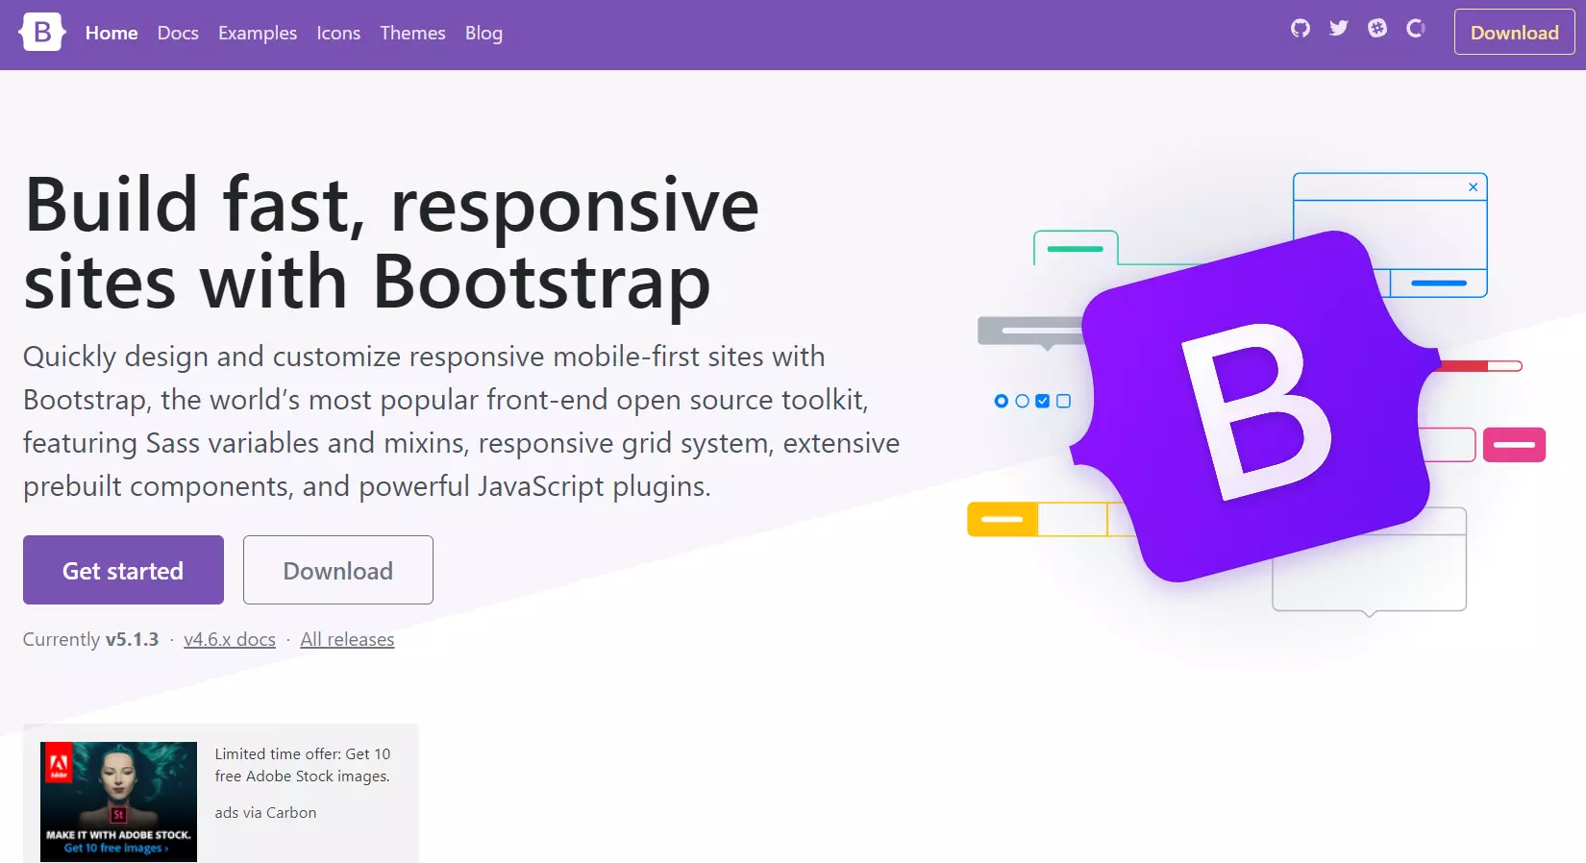Open the 'Limited time offer' Adobe Stock ad text
The image size is (1586, 863).
303,765
